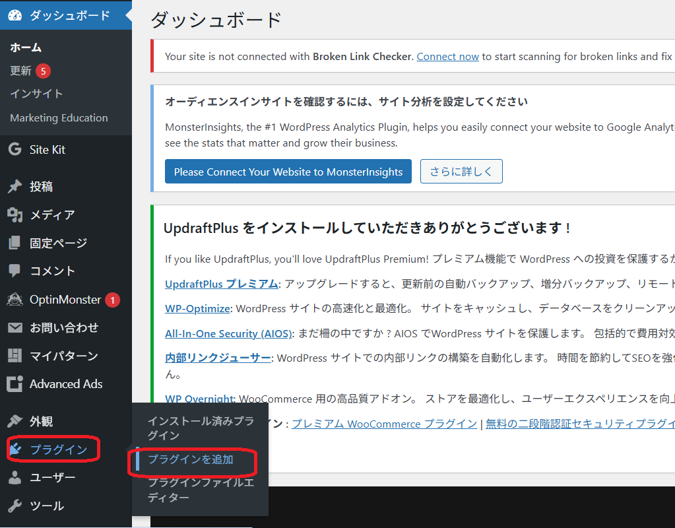Open プレミアム WooCommerce プラグイン link
This screenshot has width=675, height=528.
pyautogui.click(x=385, y=424)
